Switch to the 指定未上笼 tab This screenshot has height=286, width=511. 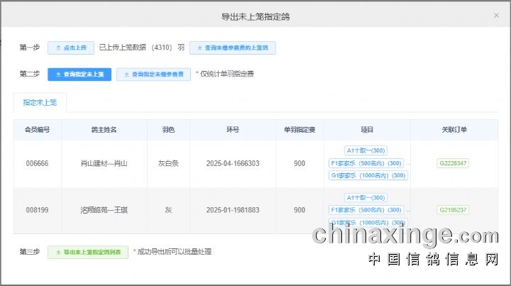(x=40, y=103)
